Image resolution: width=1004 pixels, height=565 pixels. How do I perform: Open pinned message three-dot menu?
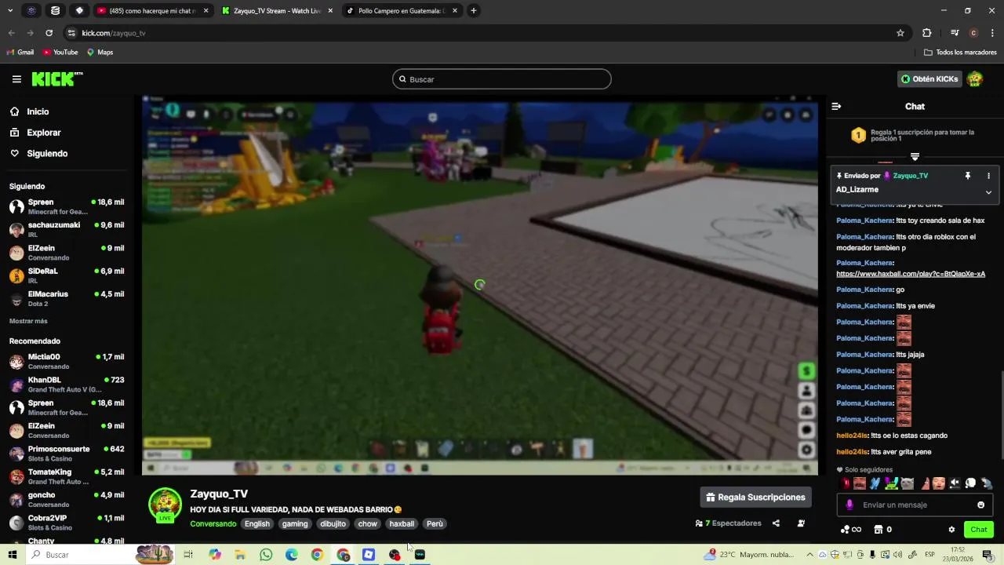(x=988, y=176)
